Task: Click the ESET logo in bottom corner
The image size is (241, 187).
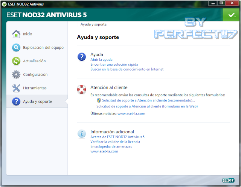Action: pyautogui.click(x=228, y=180)
